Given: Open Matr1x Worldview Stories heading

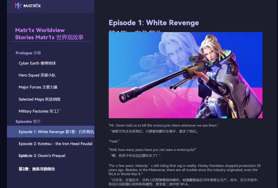Looking at the screenshot, I should [49, 34].
